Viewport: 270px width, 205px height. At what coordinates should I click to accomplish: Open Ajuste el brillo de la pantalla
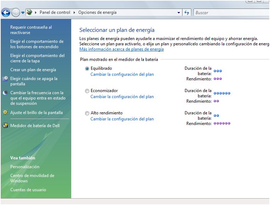[x=36, y=113]
